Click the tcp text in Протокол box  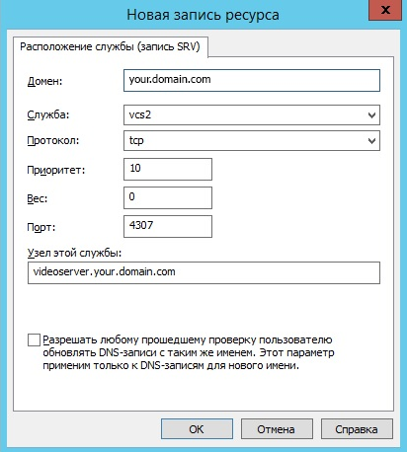[136, 141]
